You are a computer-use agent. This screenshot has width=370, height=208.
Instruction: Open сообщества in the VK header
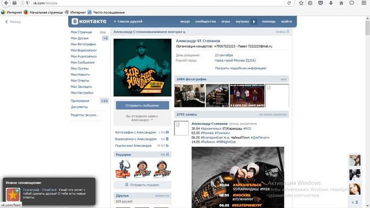pyautogui.click(x=206, y=21)
